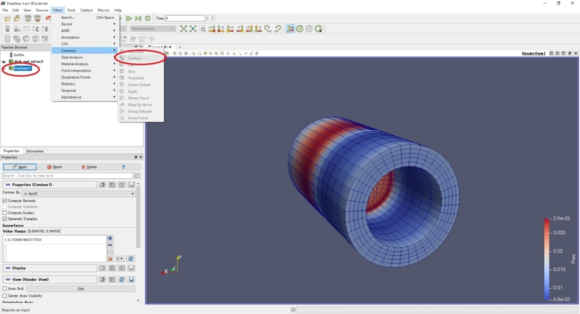
Task: Click the Delete button
Action: pyautogui.click(x=89, y=167)
